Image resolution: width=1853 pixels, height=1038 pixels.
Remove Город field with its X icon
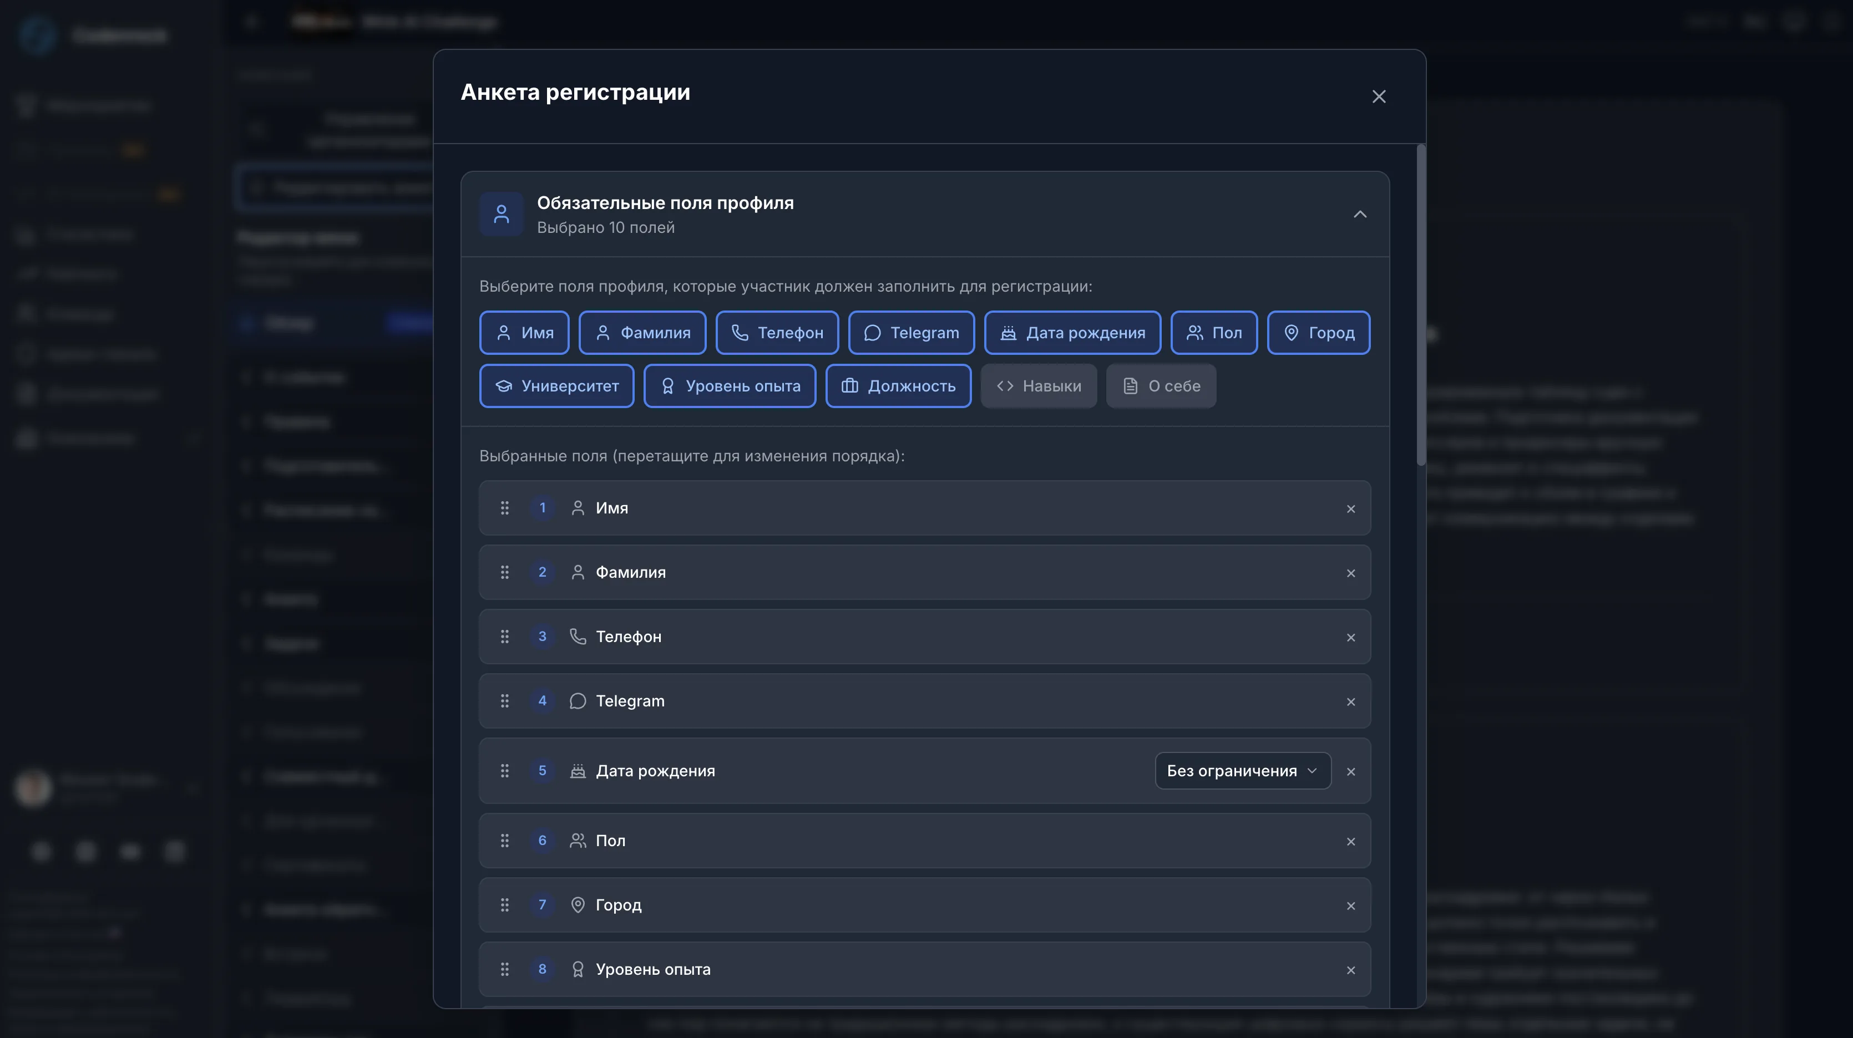(x=1350, y=905)
